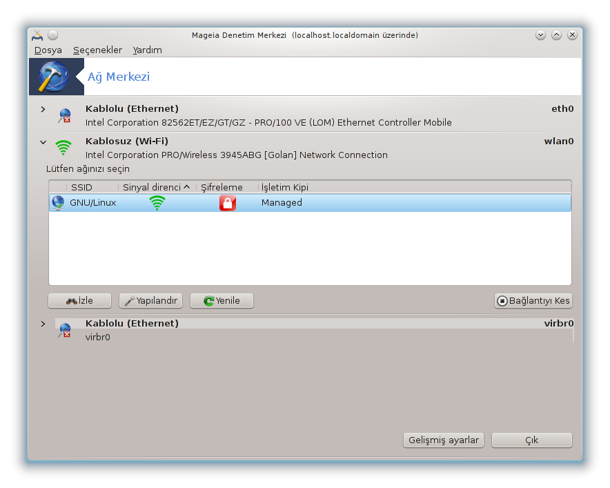610x488 pixels.
Task: Click the Intel PRO/Wireless 3945ABG description
Action: coord(237,155)
